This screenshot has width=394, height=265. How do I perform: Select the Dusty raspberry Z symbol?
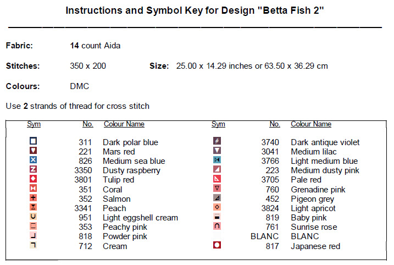pyautogui.click(x=34, y=170)
